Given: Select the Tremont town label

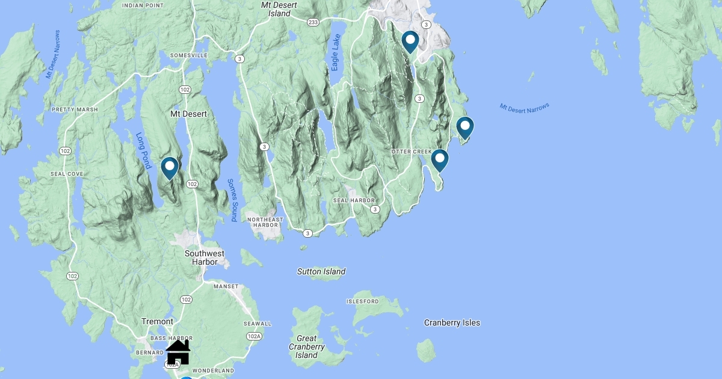Looking at the screenshot, I should (157, 321).
